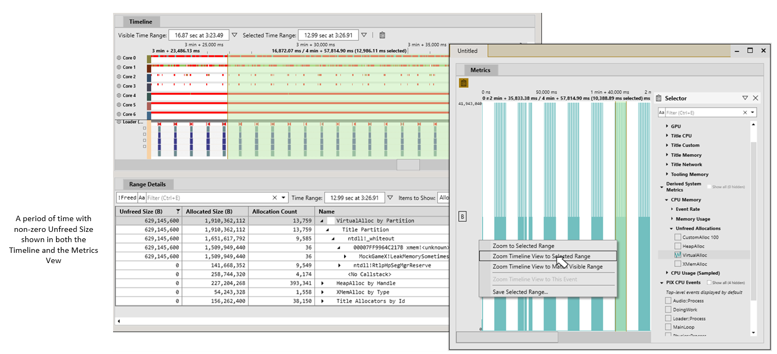This screenshot has height=354, width=777.
Task: Expand the CPU Usage (Sampled) group
Action: (x=667, y=273)
